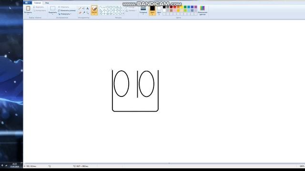Pick the red palette color
305x171 pixels.
tap(175, 7)
